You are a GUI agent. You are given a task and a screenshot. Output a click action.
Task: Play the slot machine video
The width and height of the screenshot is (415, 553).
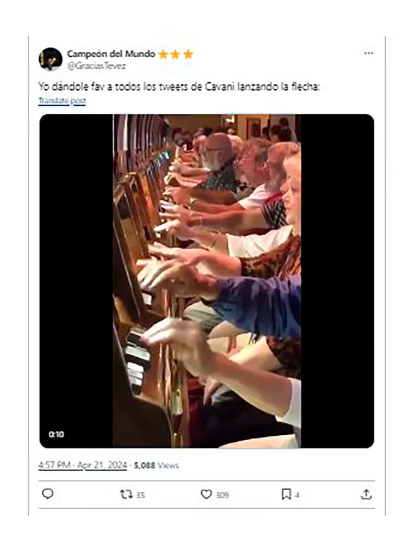point(207,281)
